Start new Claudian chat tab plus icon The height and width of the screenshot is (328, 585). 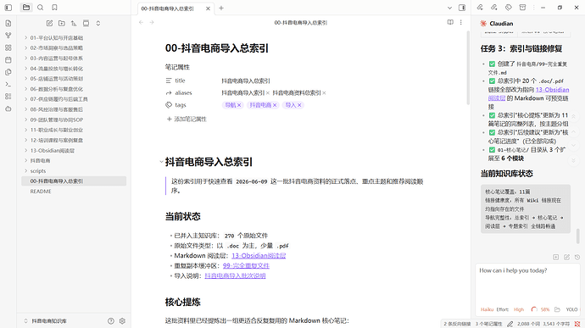[x=556, y=257]
